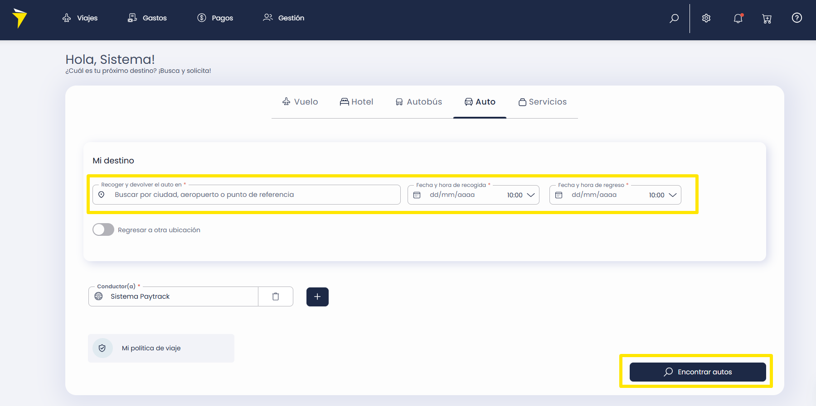Open calendar icon for Fecha de recogida
816x406 pixels.
tap(417, 195)
